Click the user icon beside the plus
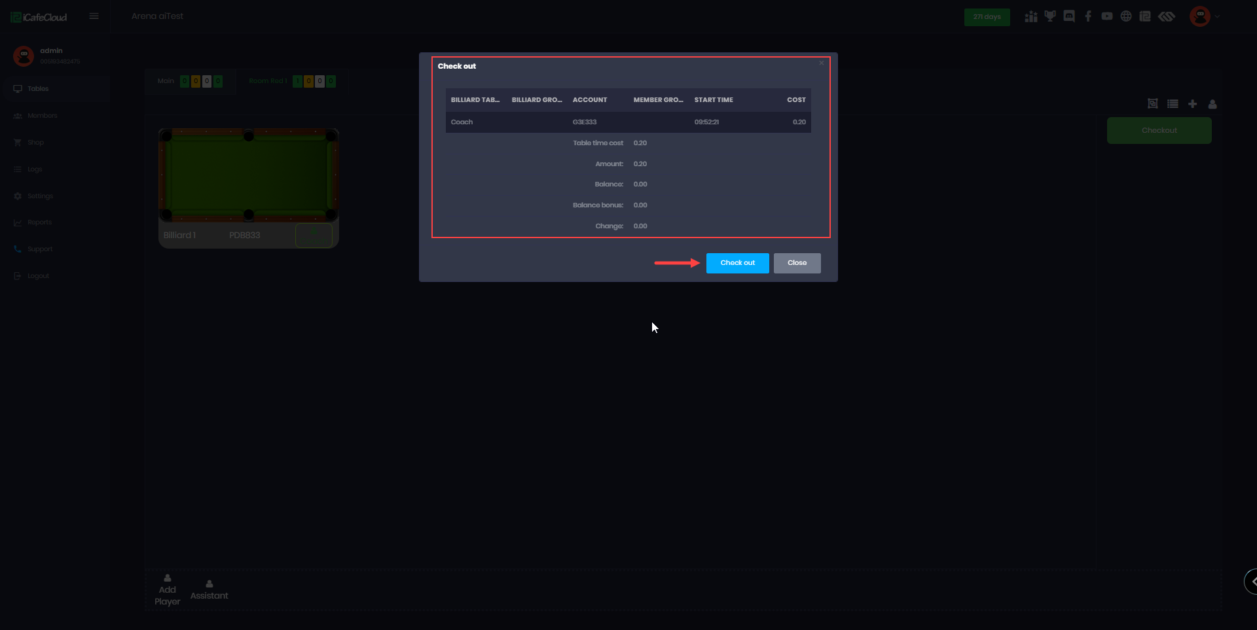 click(x=1212, y=104)
